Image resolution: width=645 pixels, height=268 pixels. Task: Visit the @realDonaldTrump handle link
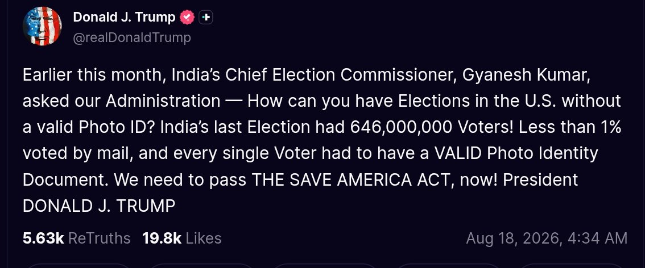[x=131, y=37]
